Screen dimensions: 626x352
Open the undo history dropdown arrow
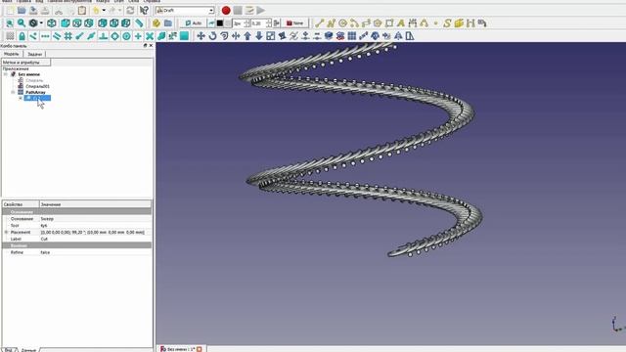coord(104,11)
